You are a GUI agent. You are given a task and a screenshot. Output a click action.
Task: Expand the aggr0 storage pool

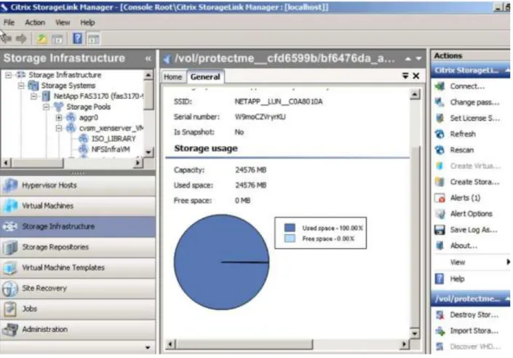tap(58, 117)
